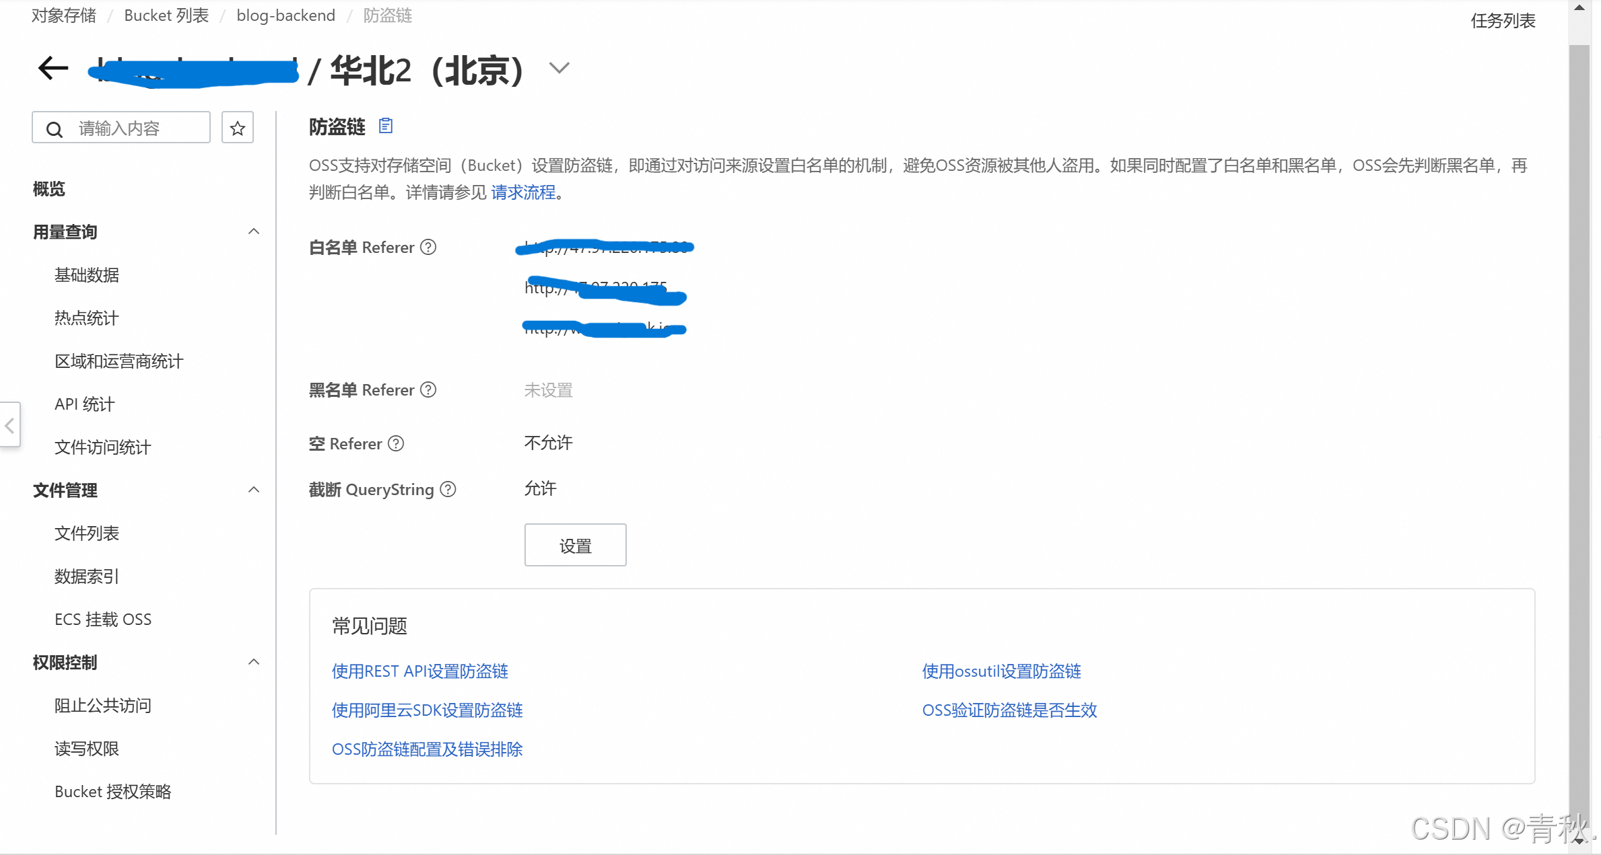This screenshot has height=855, width=1601.
Task: Select 文件列表 in the sidebar
Action: click(x=86, y=533)
